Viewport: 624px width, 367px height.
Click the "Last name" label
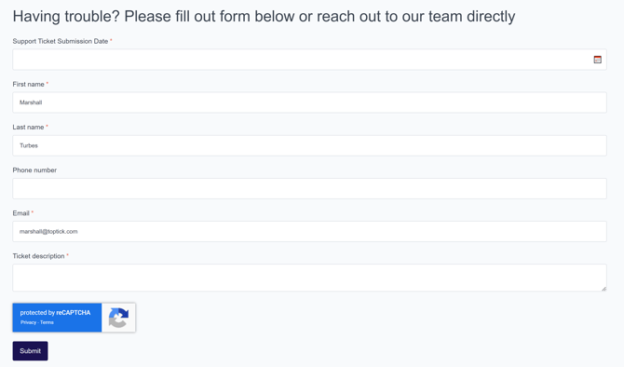28,128
